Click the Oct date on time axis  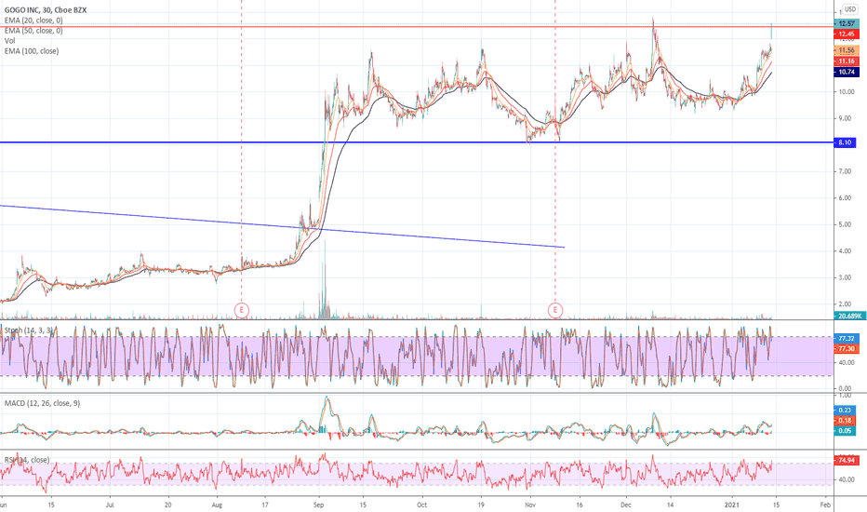point(422,505)
